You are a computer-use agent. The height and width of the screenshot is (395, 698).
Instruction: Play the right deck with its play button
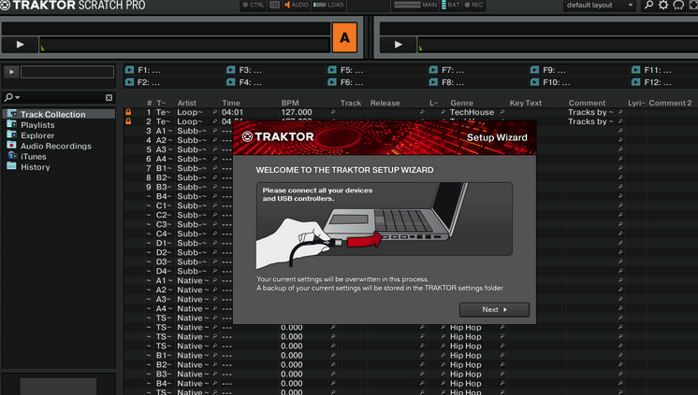(x=398, y=45)
